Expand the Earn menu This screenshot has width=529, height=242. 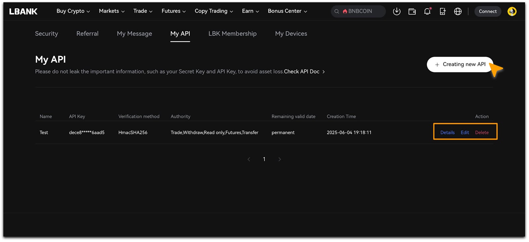click(250, 11)
